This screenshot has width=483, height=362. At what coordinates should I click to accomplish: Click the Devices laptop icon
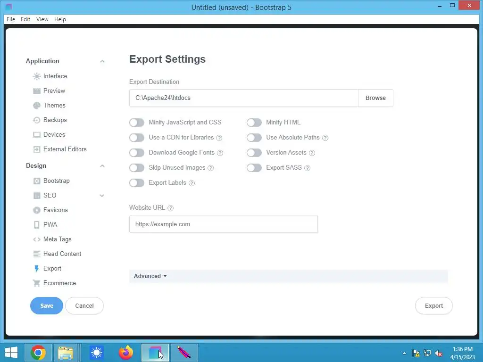pyautogui.click(x=37, y=135)
